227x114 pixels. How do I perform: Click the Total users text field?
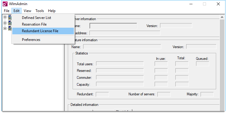(120, 64)
